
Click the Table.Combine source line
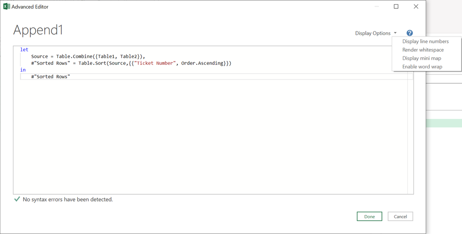88,56
